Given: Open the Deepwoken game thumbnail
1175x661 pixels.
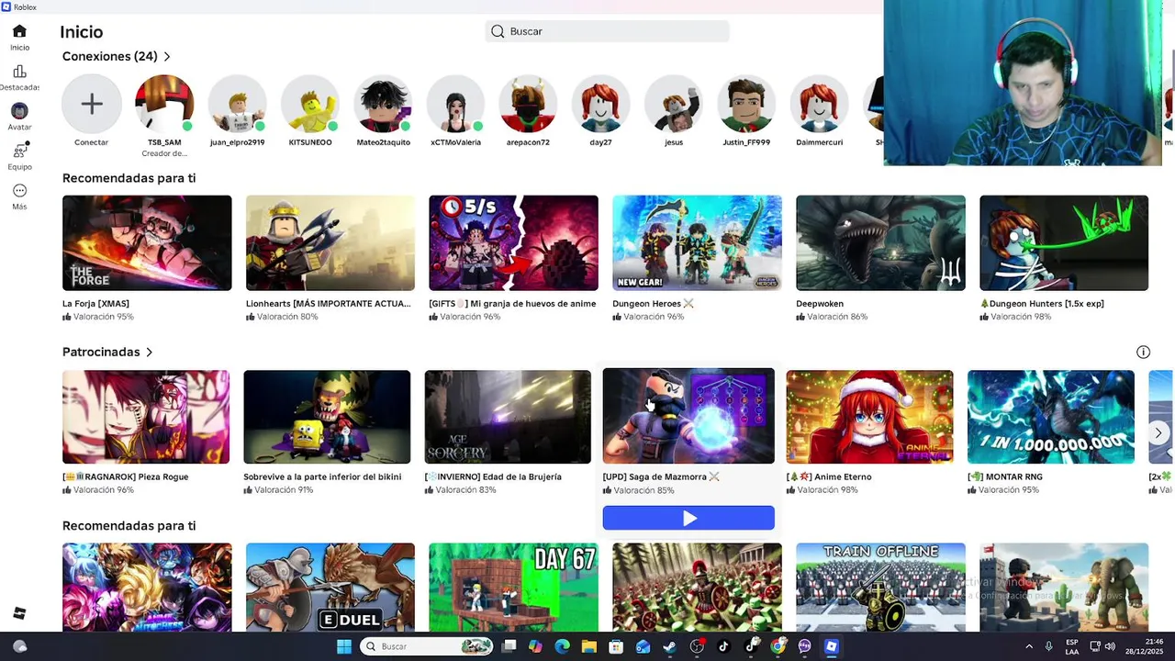Looking at the screenshot, I should click(880, 242).
